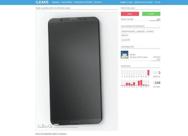Select Create an Account link

pyautogui.click(x=144, y=2)
